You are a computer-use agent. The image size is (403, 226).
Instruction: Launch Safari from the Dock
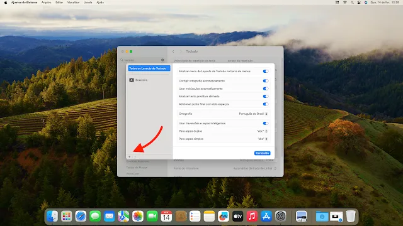[x=81, y=217]
